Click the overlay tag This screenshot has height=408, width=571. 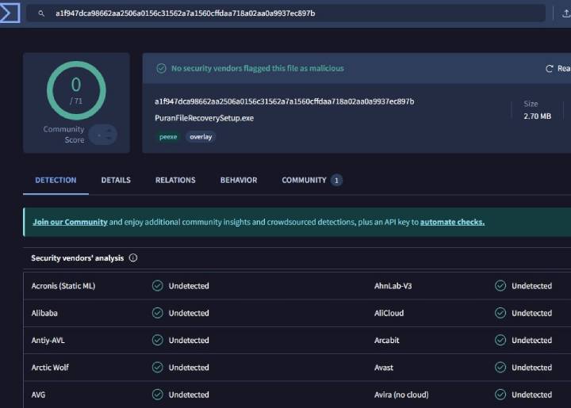(201, 136)
